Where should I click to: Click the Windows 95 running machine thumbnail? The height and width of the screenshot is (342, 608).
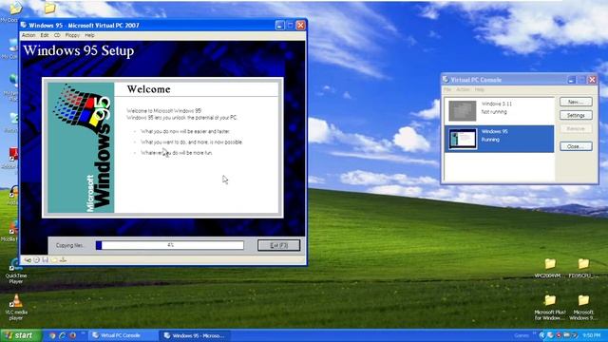(x=463, y=139)
